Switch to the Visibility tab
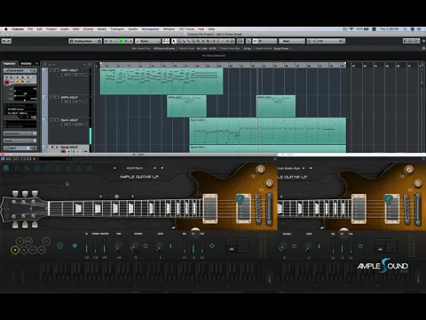 point(26,63)
